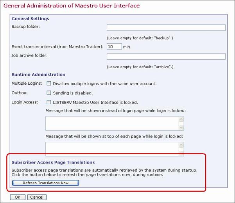The height and width of the screenshot is (203, 235).
Task: Click the Runtime Administration heading
Action: point(38,75)
